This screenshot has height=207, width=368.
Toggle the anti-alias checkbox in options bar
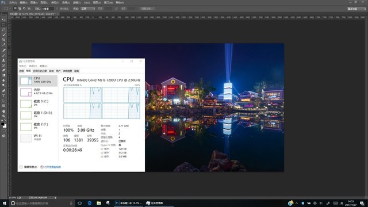point(57,9)
